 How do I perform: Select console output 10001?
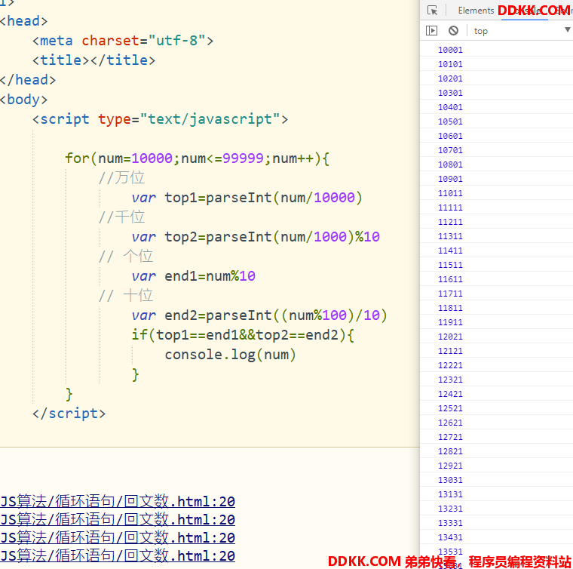[450, 50]
